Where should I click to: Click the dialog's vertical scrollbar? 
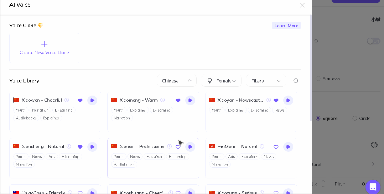click(x=311, y=68)
